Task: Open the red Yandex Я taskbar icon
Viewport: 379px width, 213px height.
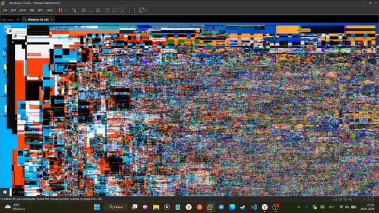Action: (x=200, y=207)
